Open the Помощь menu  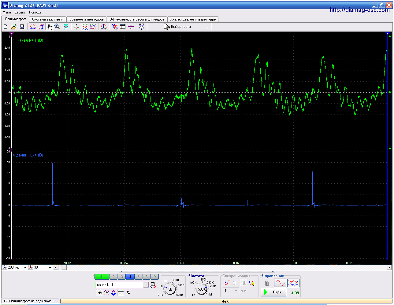coord(35,12)
